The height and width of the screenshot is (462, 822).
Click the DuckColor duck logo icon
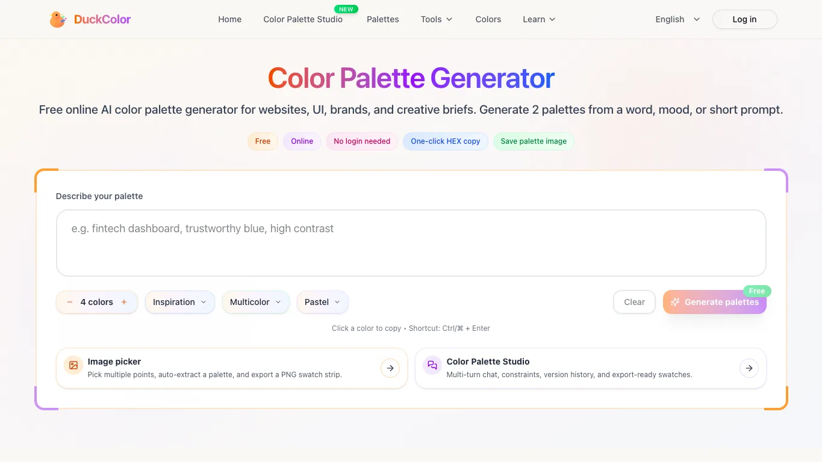58,19
